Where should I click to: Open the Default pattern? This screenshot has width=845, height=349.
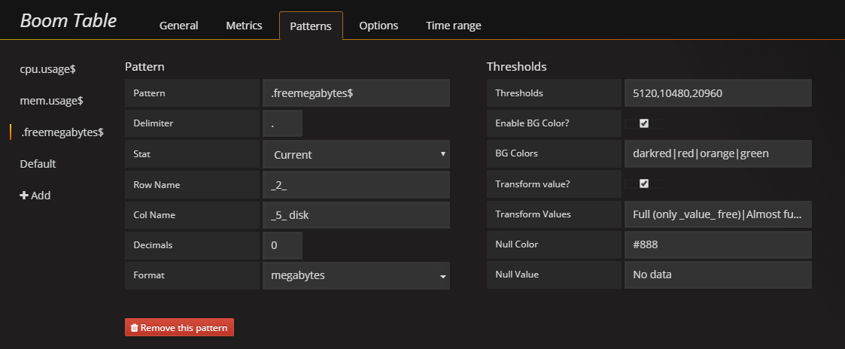tap(38, 164)
